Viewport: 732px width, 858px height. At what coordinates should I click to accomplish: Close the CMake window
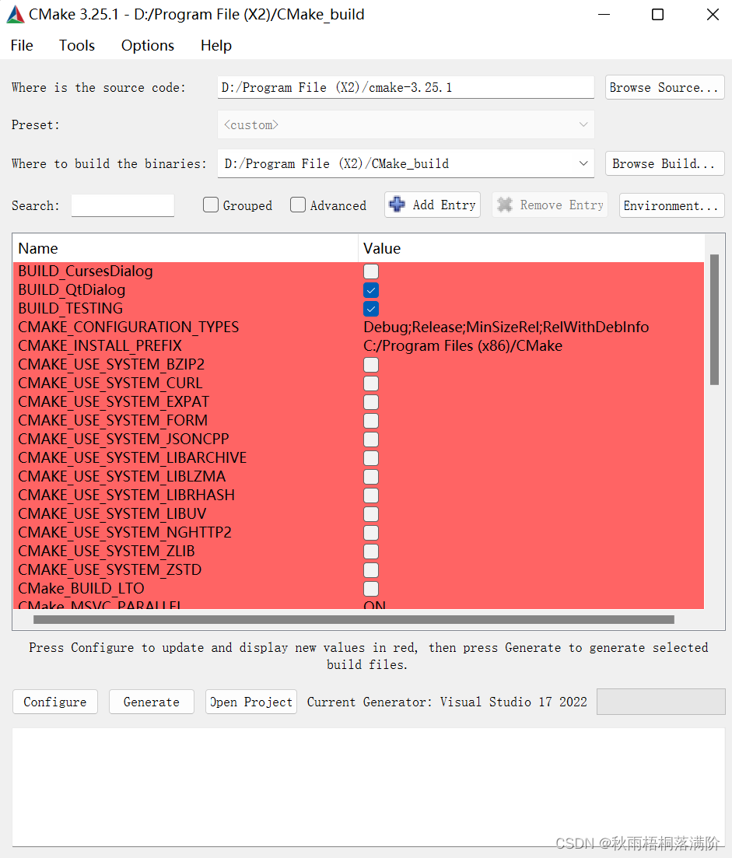point(713,14)
